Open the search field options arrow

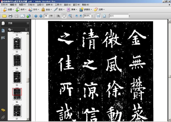(x=129, y=16)
